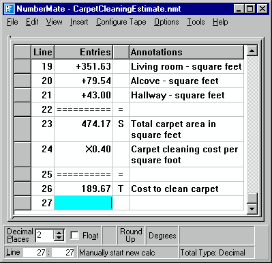Click the highlighted entry cell on line 27

click(x=83, y=203)
